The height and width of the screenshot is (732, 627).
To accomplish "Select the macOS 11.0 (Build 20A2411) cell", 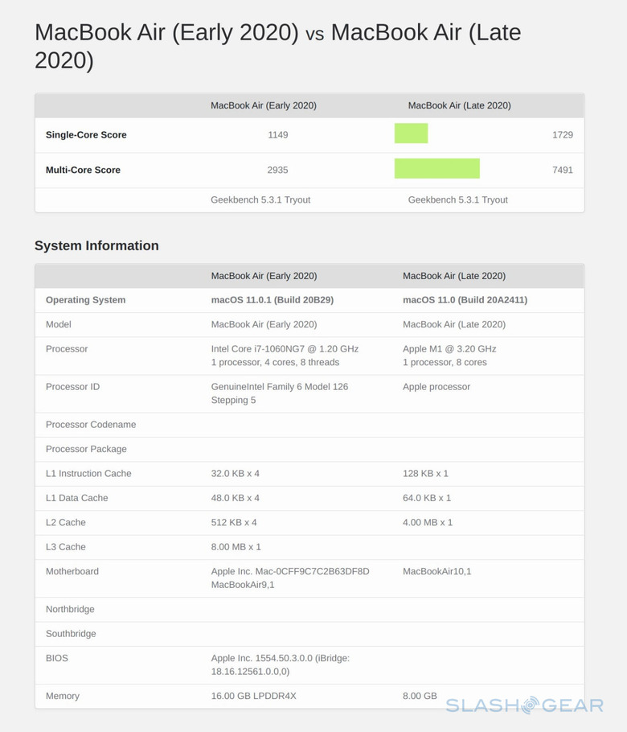I will coord(465,300).
